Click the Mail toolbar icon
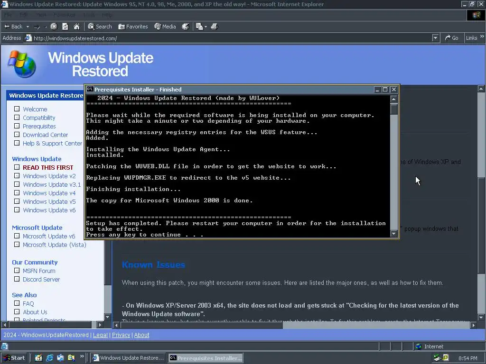The image size is (486, 364). [200, 27]
